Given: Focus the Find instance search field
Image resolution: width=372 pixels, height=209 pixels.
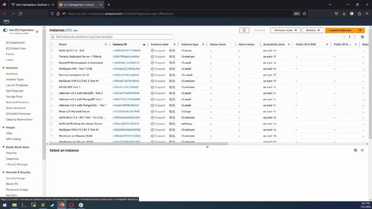Looking at the screenshot, I should point(111,37).
